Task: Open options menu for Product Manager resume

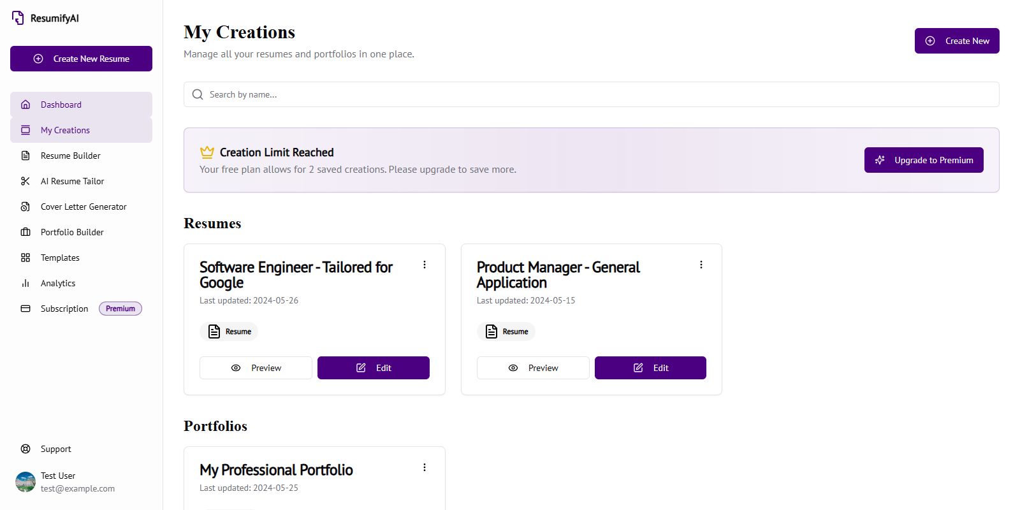Action: (701, 265)
